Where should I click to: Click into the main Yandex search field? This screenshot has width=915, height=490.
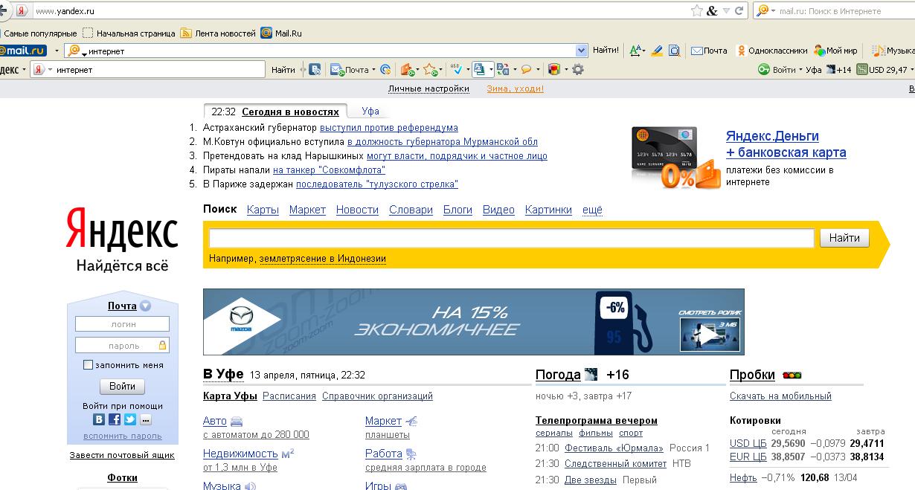point(511,238)
